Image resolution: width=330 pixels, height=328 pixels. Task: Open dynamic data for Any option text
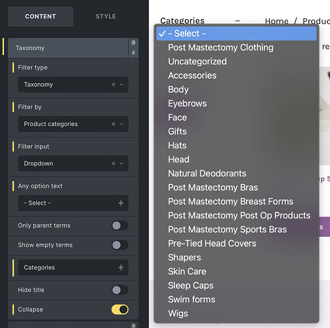121,203
